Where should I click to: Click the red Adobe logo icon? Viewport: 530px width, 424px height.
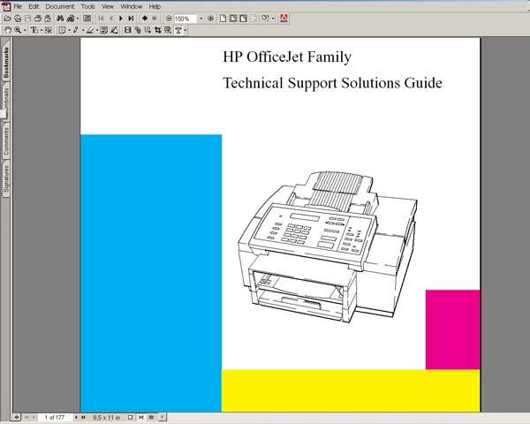[284, 19]
